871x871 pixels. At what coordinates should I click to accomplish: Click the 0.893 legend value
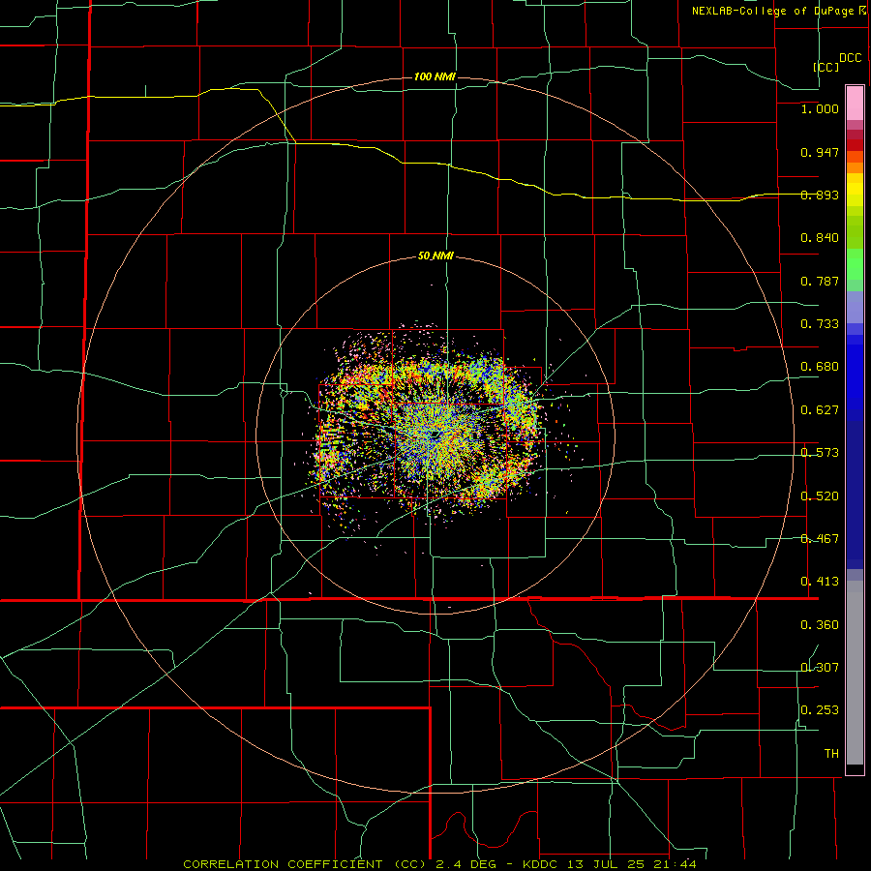(x=820, y=195)
